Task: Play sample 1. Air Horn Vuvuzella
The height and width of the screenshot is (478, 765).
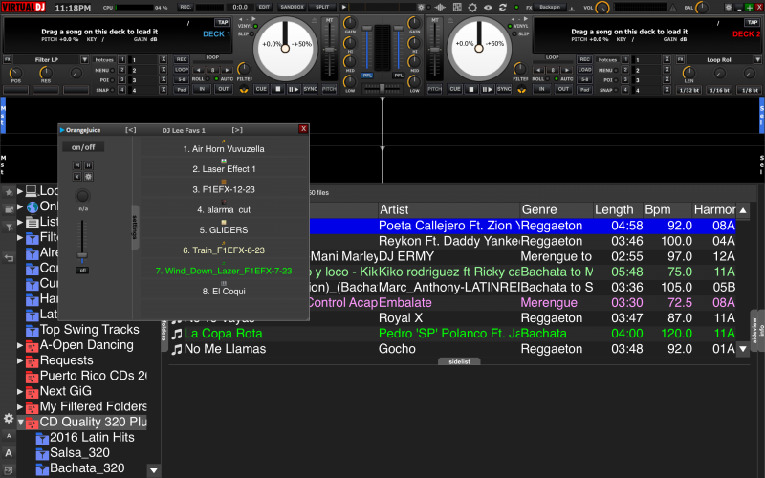Action: 224,149
